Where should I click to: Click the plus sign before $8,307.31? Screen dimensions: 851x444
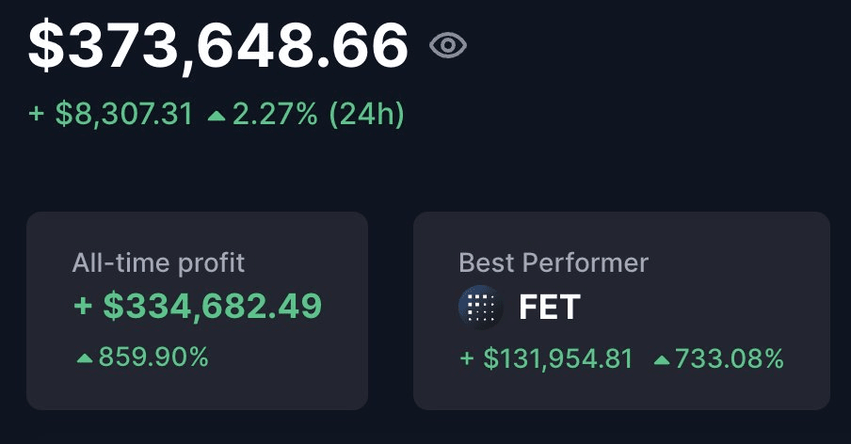37,115
